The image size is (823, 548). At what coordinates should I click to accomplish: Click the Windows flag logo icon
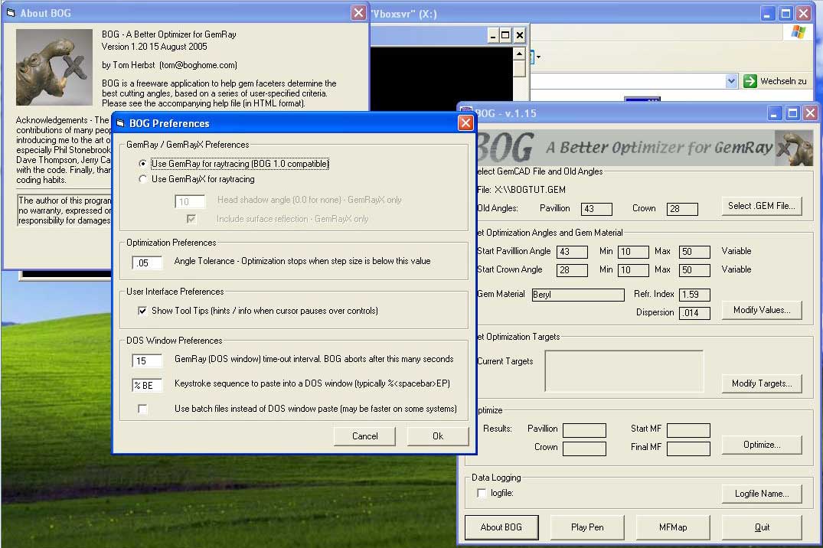(799, 33)
